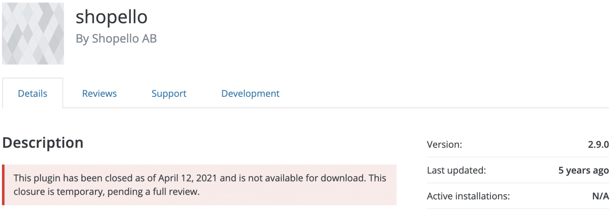Click the shopello plugin geometric icon
The image size is (613, 211).
33,34
